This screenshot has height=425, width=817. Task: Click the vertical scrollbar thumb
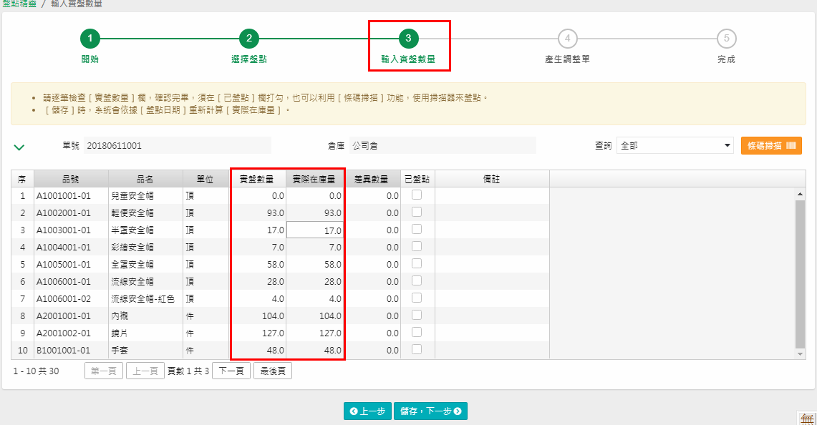tap(801, 274)
